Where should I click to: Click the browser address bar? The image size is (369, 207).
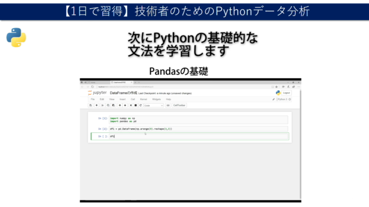click(x=183, y=87)
